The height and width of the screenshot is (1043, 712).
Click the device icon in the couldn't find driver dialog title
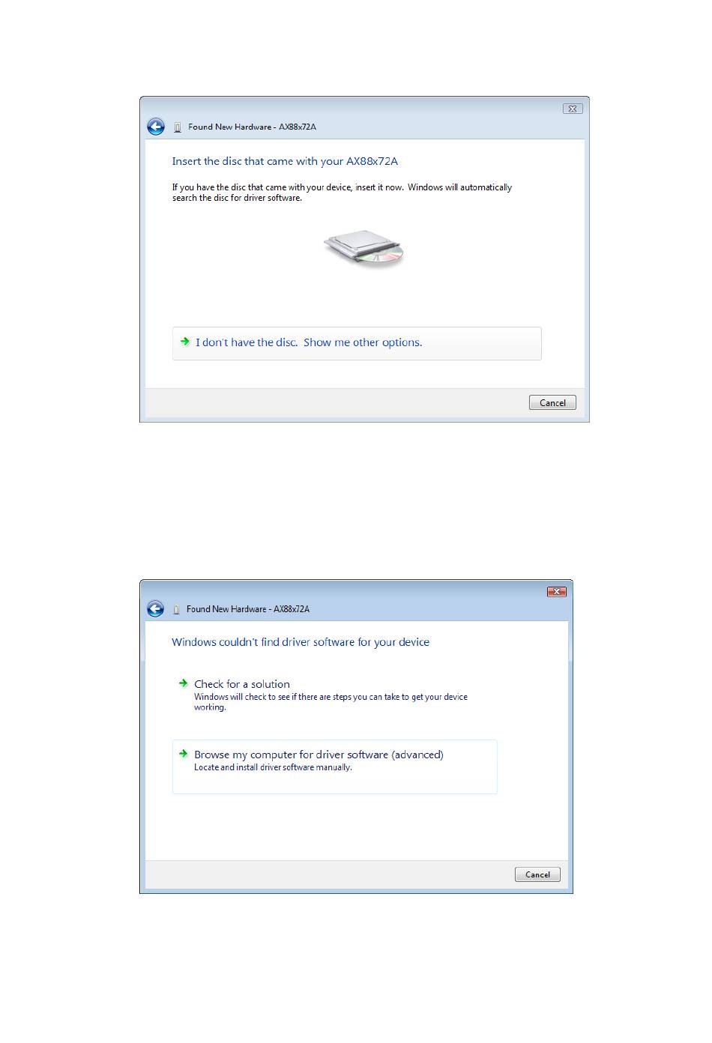click(177, 609)
